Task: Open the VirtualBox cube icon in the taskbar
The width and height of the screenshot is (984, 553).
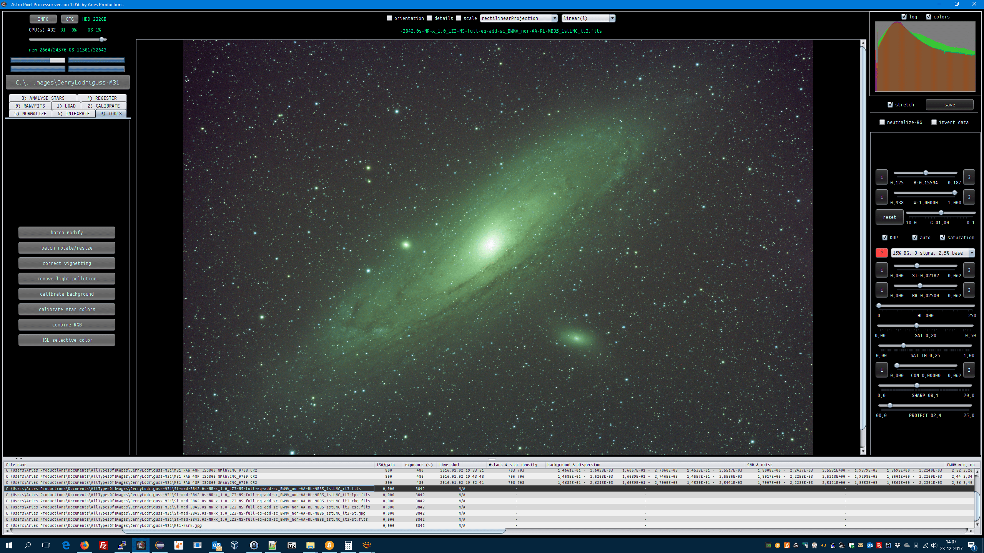Action: click(x=234, y=545)
